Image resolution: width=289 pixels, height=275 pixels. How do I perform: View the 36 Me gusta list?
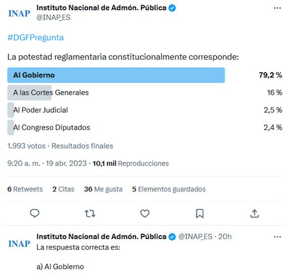[103, 189]
